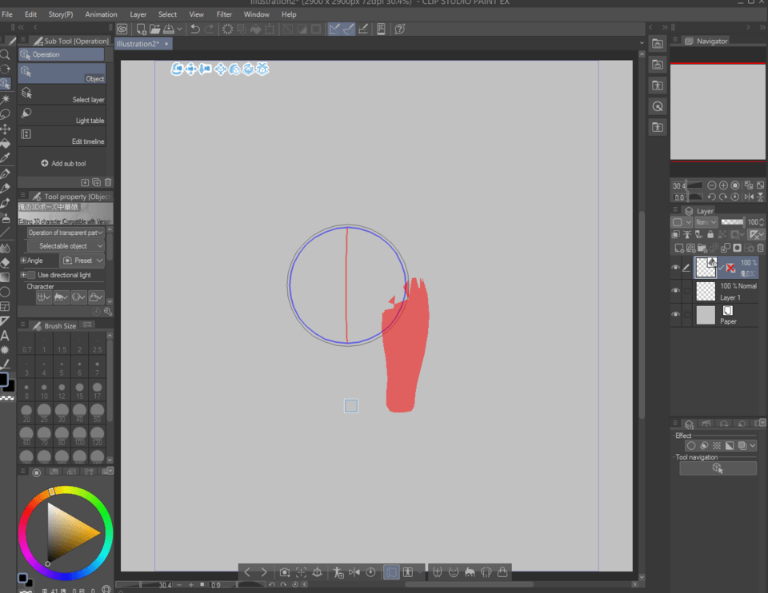Click the camera preset icon on launcher
Viewport: 768px width, 593px height.
285,572
